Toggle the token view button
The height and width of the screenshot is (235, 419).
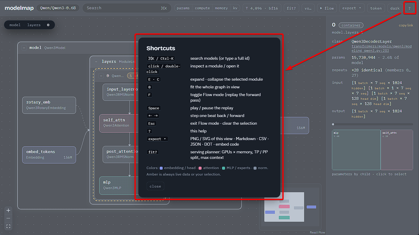[x=376, y=8]
